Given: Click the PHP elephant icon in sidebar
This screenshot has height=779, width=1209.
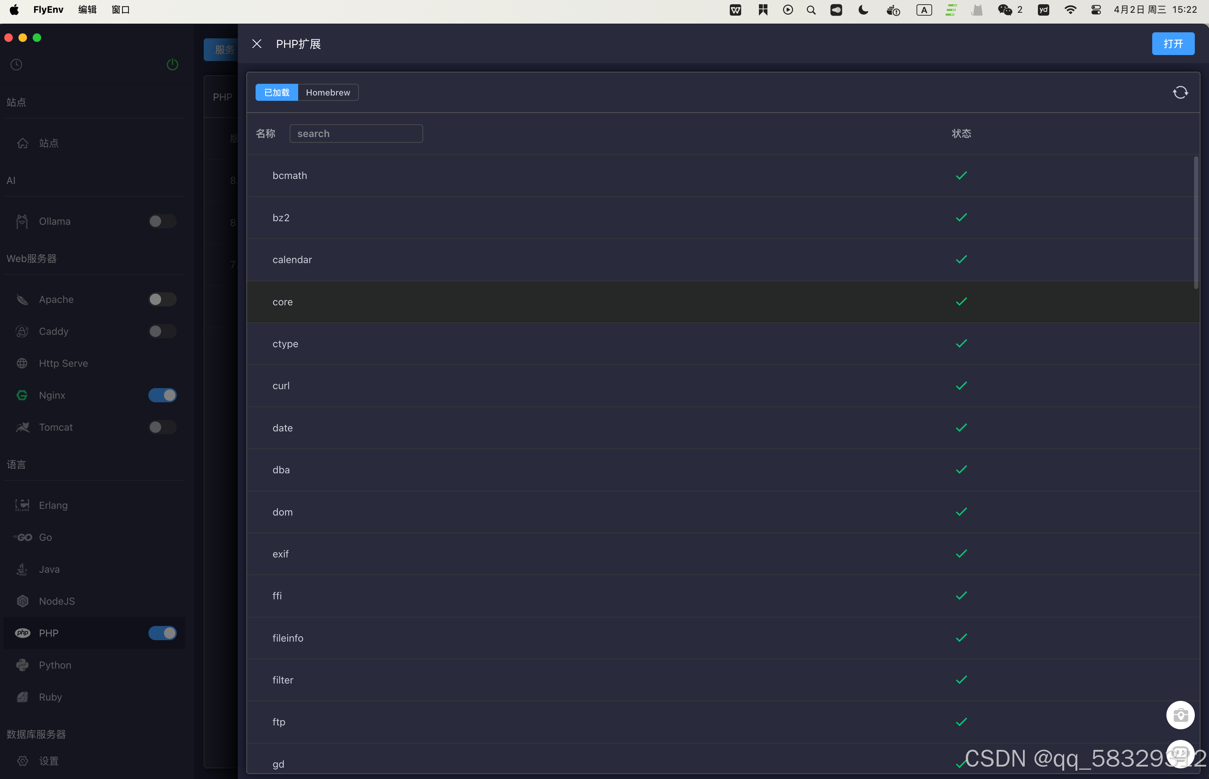Looking at the screenshot, I should [x=22, y=633].
